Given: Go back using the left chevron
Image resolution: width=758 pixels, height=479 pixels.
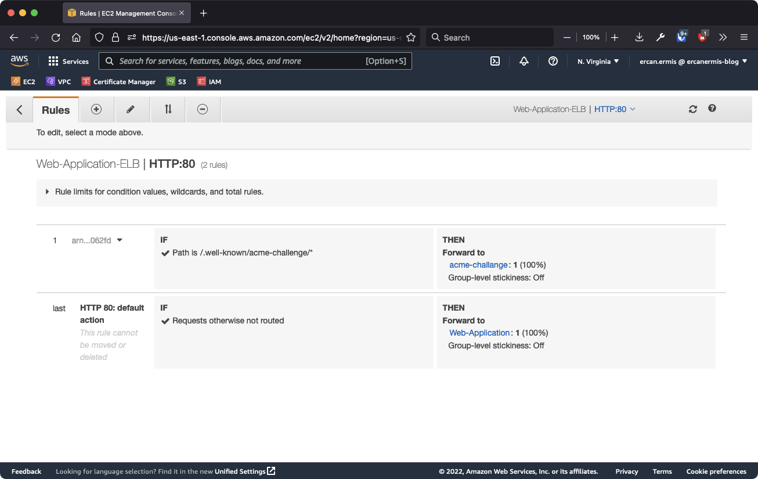Looking at the screenshot, I should point(20,110).
